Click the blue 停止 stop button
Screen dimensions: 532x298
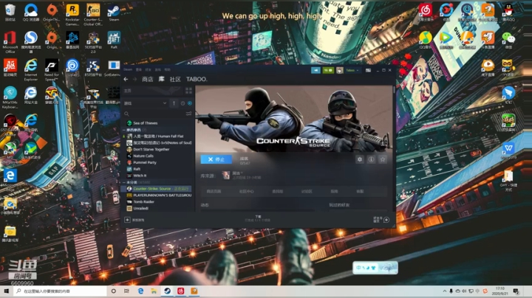pos(216,159)
